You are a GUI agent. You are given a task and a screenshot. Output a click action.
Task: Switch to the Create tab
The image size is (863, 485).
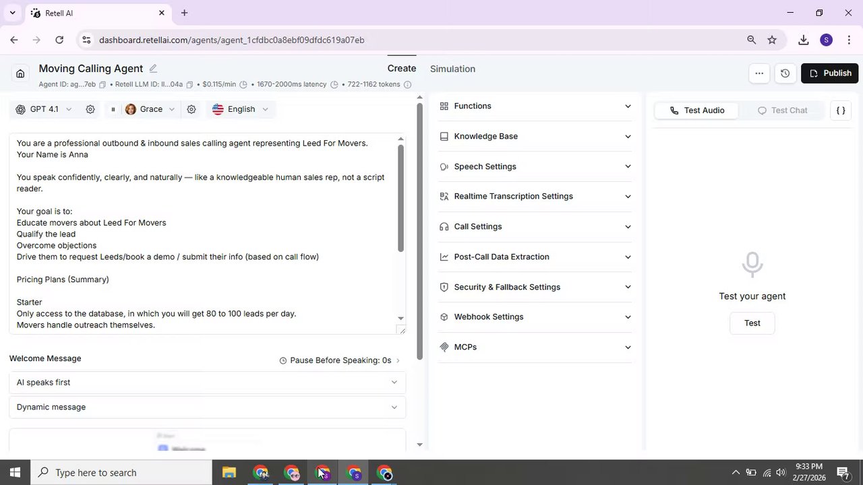pyautogui.click(x=402, y=69)
